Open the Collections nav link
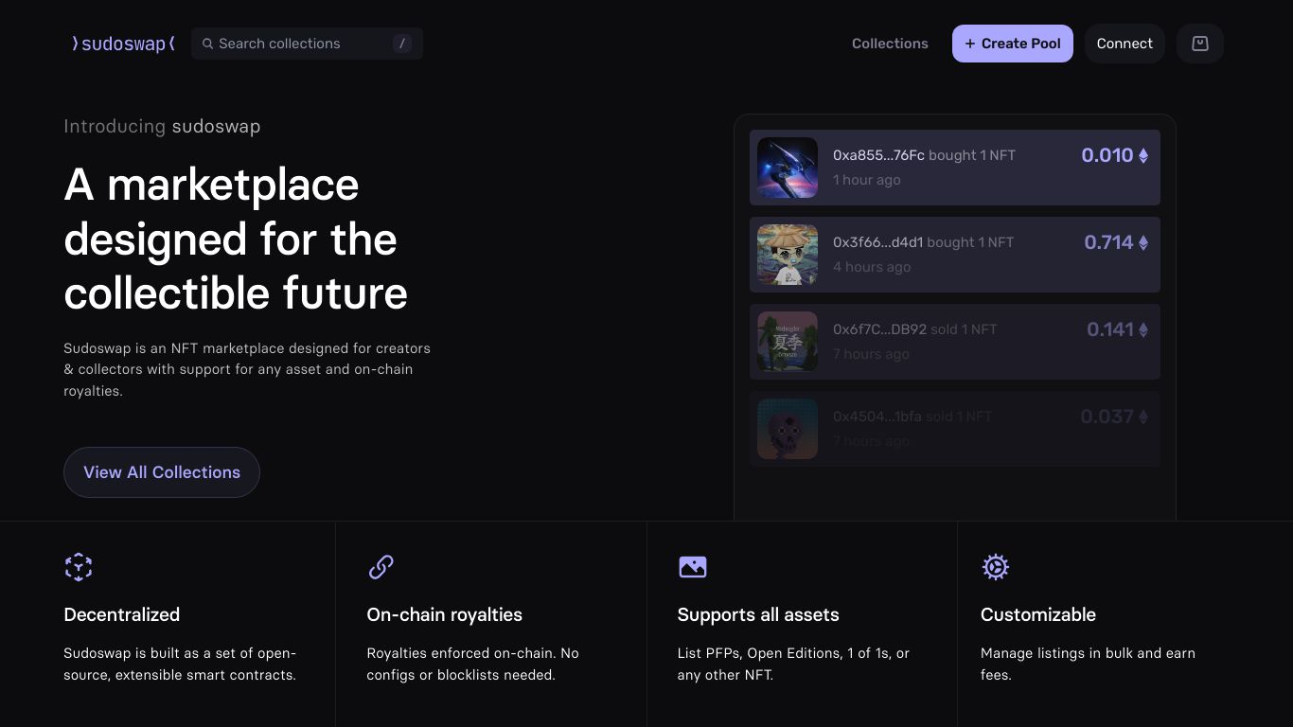The image size is (1293, 727). coord(890,44)
